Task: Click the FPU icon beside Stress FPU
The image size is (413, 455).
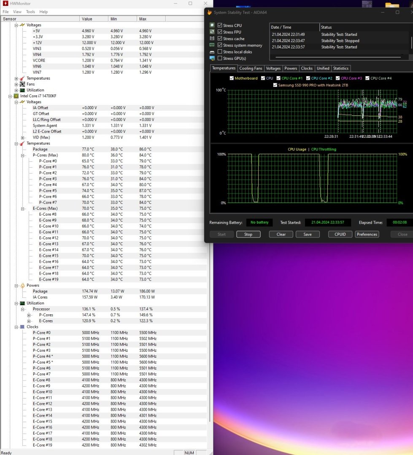Action: 212,32
